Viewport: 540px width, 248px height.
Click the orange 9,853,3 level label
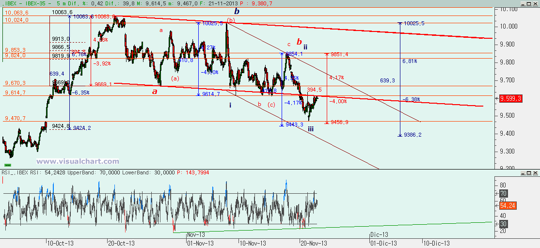click(x=15, y=50)
